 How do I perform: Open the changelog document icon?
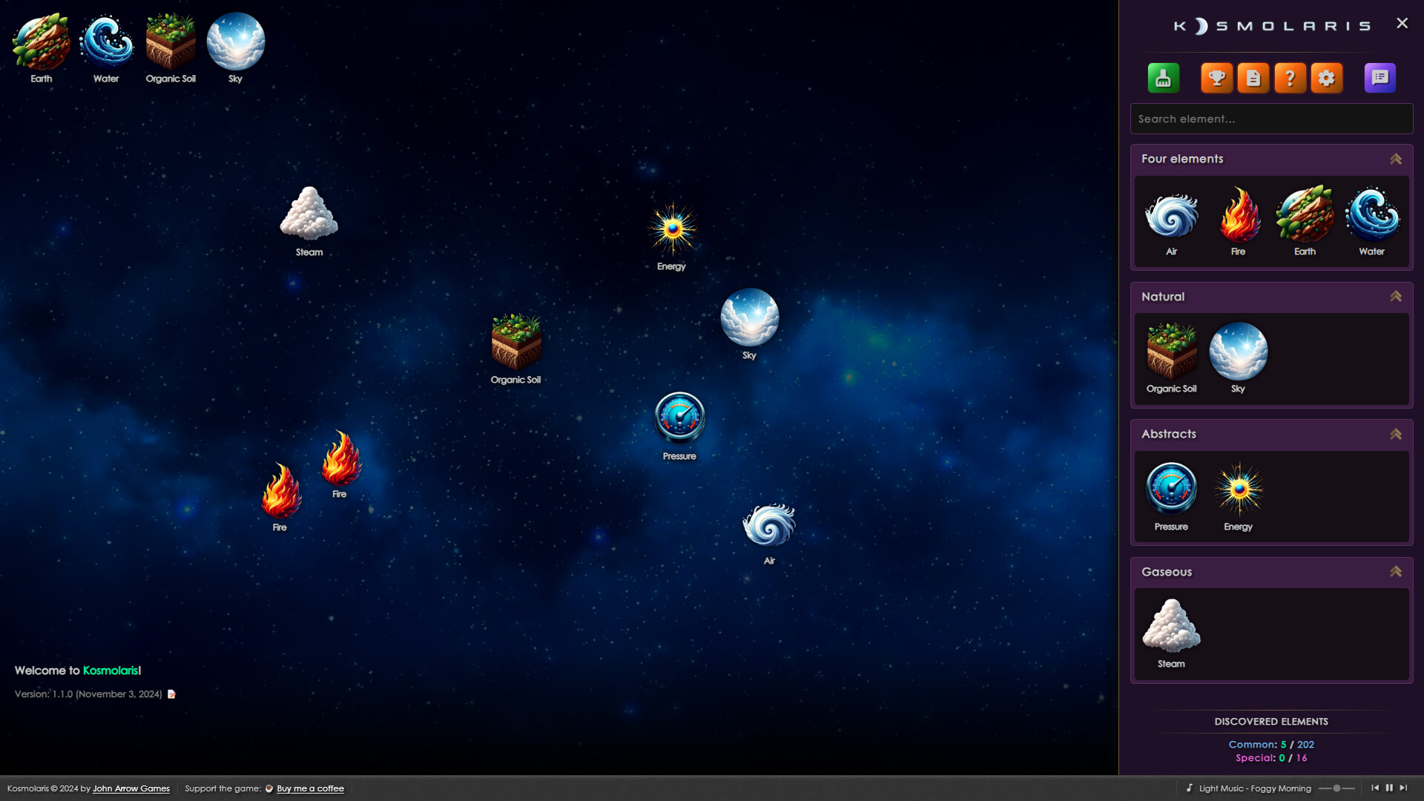point(1253,77)
